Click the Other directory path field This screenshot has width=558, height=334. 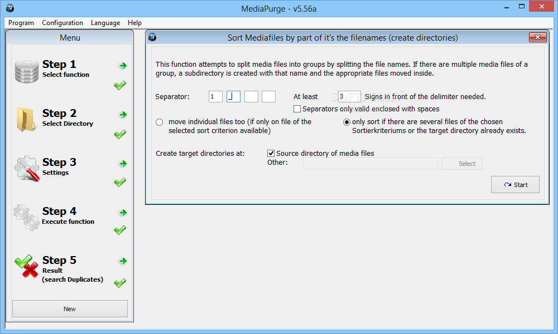[370, 163]
